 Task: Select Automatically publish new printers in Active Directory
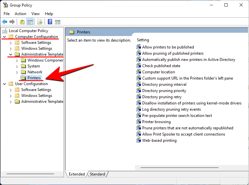tap(189, 60)
